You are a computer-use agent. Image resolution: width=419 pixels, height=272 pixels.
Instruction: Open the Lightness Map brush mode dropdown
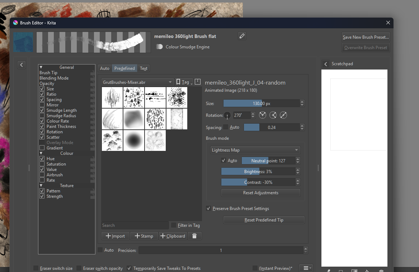point(255,150)
